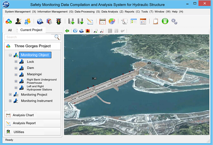Open the gears settings icon
213x145 pixels.
(174, 21)
